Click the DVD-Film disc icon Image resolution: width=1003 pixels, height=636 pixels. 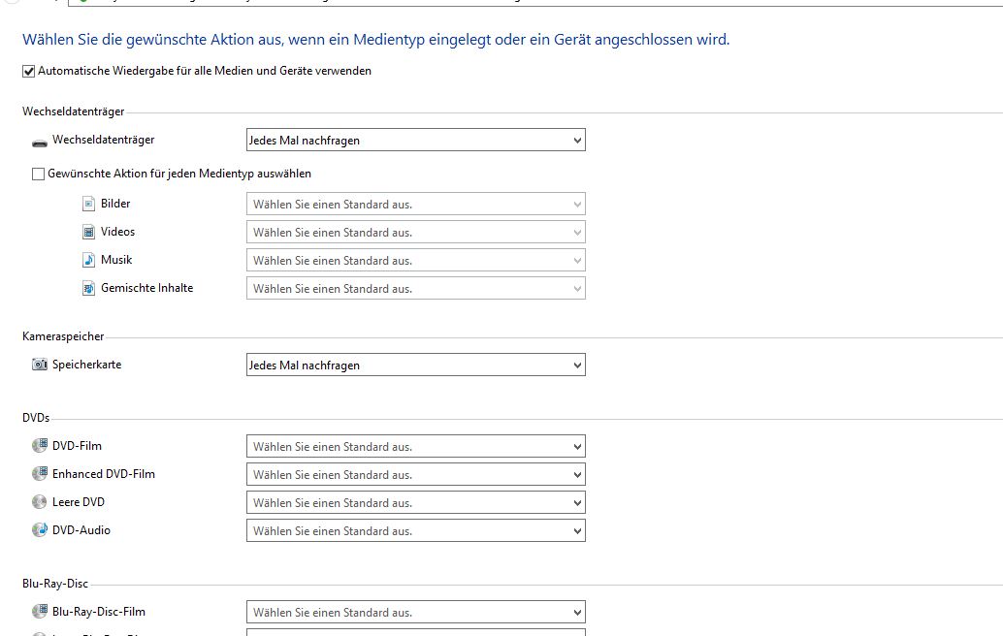click(40, 446)
